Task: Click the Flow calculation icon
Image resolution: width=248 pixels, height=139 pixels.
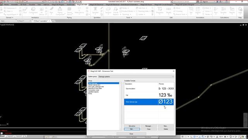Action: 216,10
